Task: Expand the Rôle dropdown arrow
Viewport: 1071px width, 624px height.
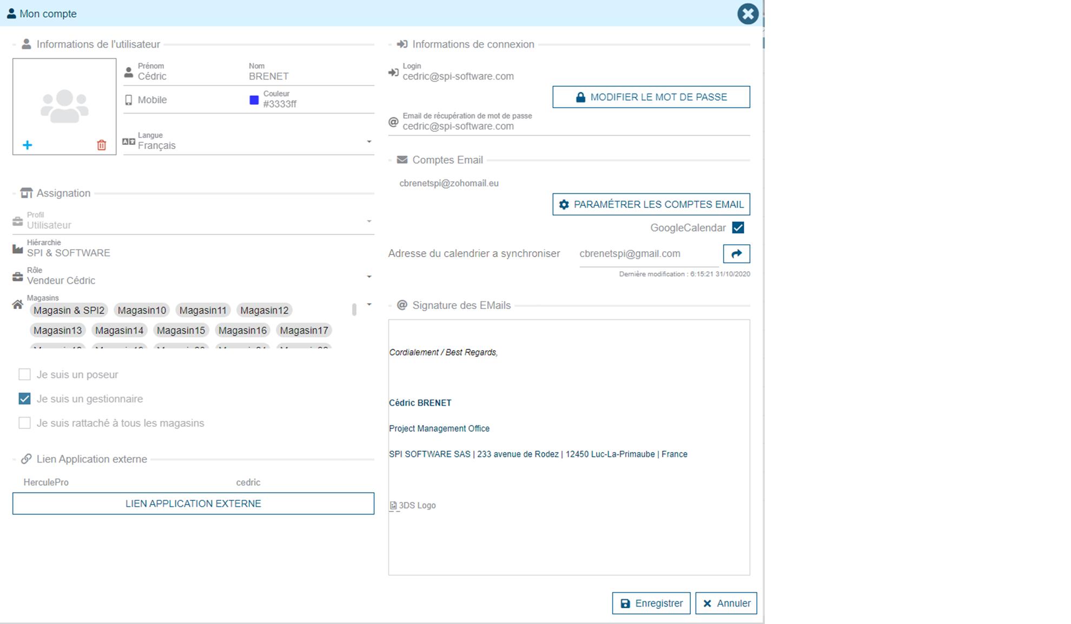Action: [x=369, y=277]
